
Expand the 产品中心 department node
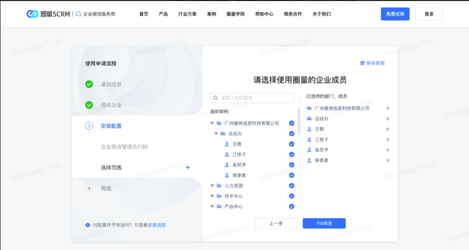[x=212, y=207]
